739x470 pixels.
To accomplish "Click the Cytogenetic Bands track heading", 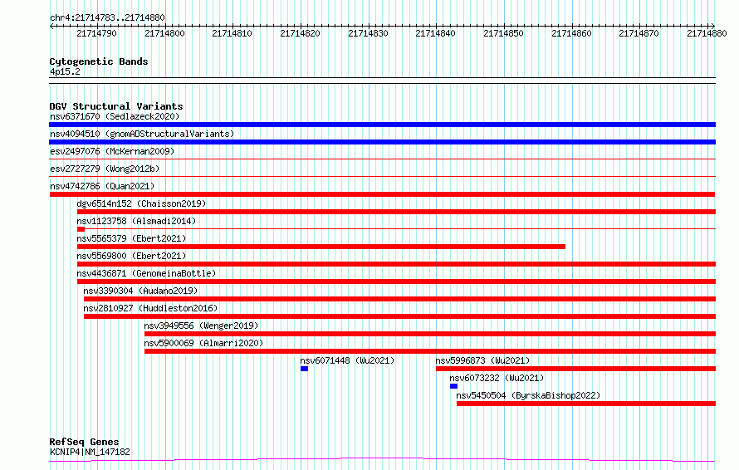I will [99, 61].
